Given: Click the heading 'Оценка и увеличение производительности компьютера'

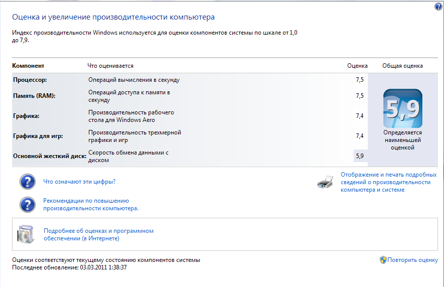Looking at the screenshot, I should [113, 17].
